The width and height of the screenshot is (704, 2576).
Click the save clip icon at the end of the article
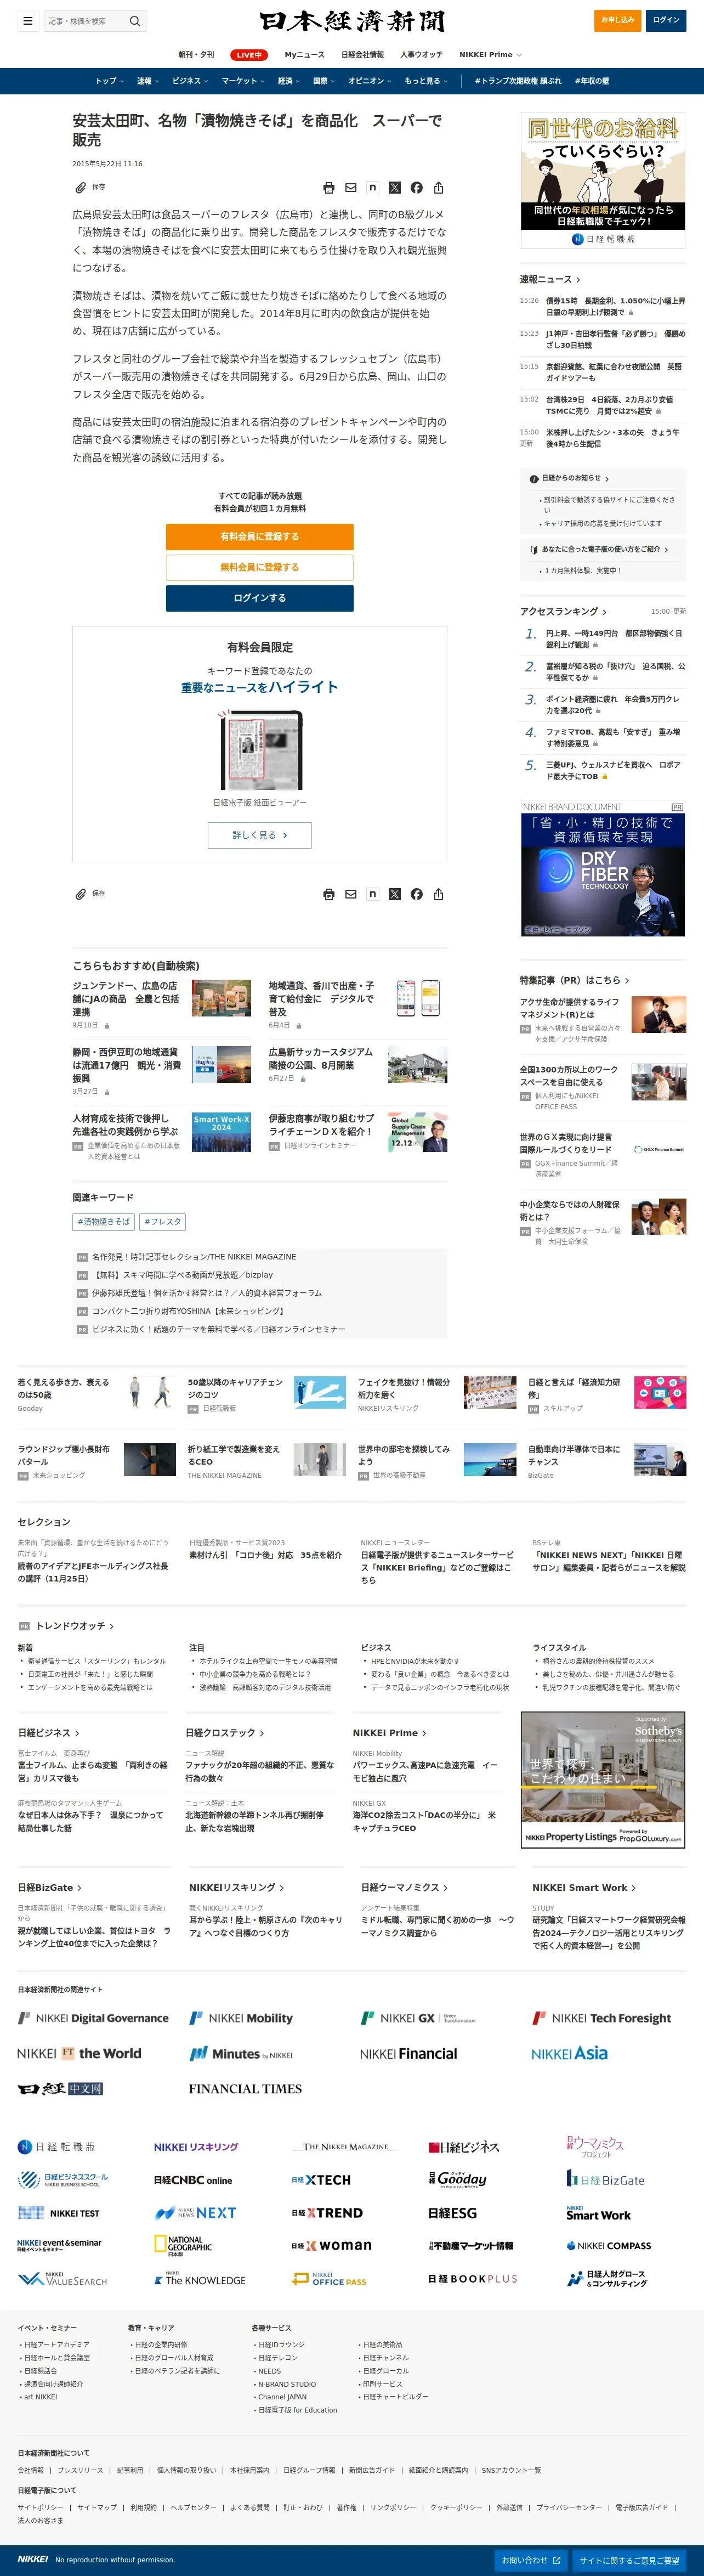click(80, 894)
